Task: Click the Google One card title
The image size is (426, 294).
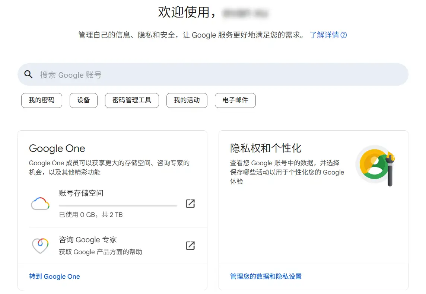Action: 57,148
